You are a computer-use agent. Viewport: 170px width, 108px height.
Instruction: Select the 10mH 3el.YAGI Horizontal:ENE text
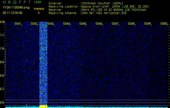[x=104, y=13]
